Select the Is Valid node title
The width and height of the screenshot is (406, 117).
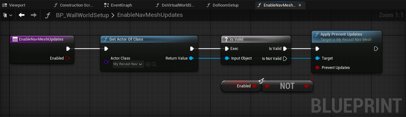237,39
